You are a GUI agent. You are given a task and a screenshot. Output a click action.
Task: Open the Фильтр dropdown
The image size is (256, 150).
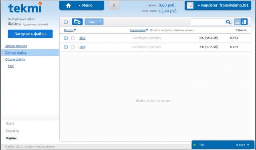(70, 30)
